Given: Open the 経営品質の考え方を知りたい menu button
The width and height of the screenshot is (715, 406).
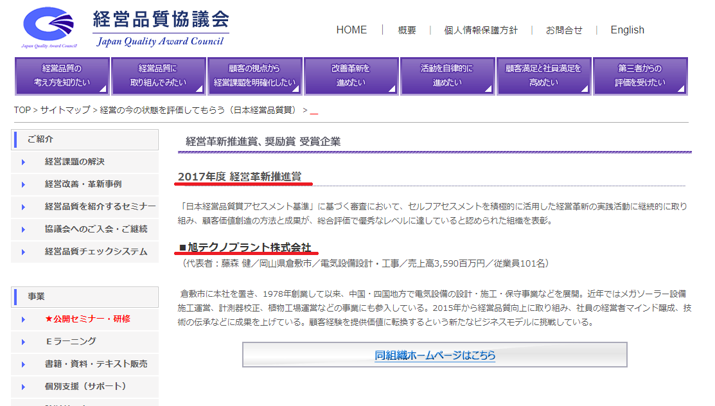Looking at the screenshot, I should 62,76.
